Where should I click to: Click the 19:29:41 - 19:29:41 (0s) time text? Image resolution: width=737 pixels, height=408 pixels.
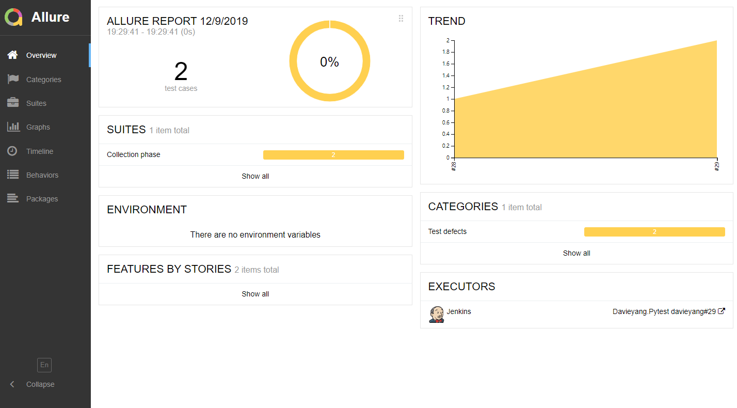[151, 32]
